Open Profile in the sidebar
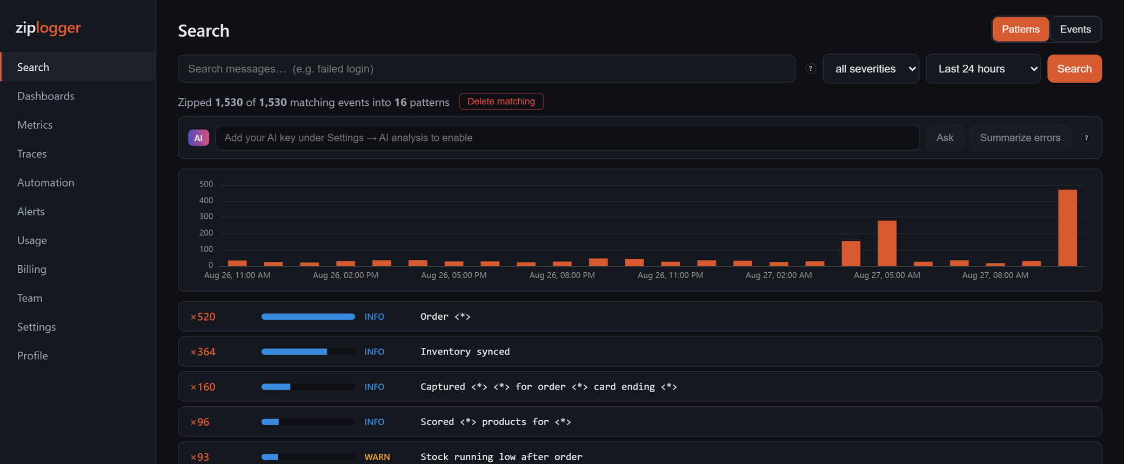Screen dimensions: 1124x464 (x=78, y=356)
